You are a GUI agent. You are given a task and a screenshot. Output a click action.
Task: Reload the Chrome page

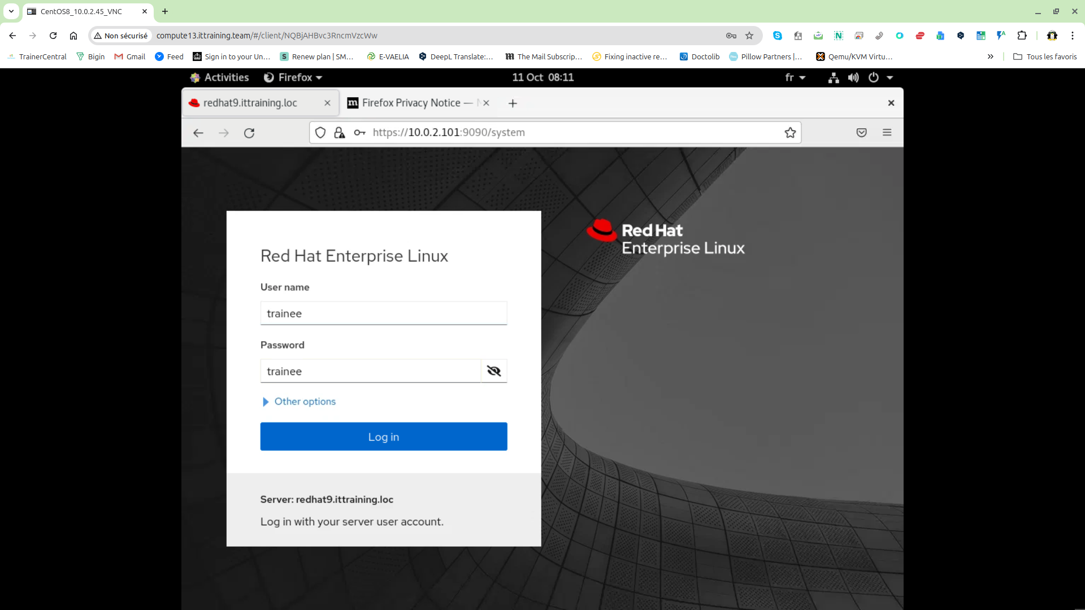pyautogui.click(x=53, y=36)
